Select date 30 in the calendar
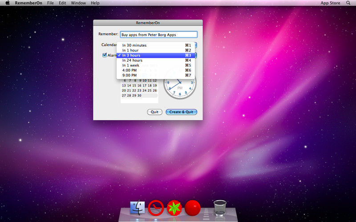The image size is (356, 222). point(139,95)
